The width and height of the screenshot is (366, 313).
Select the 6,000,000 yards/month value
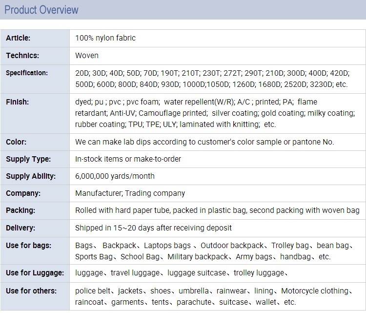(115, 176)
